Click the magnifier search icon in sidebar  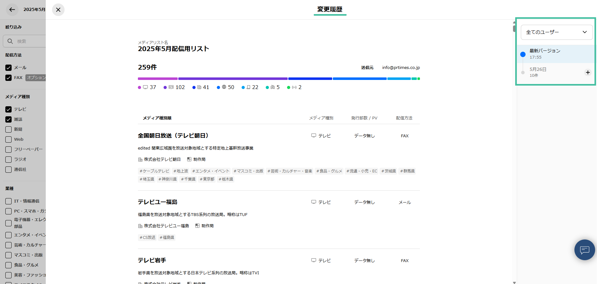10,41
